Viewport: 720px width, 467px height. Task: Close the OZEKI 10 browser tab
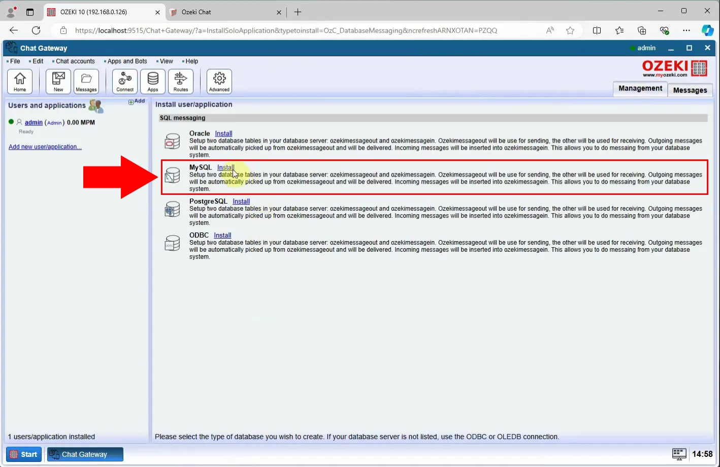[157, 12]
